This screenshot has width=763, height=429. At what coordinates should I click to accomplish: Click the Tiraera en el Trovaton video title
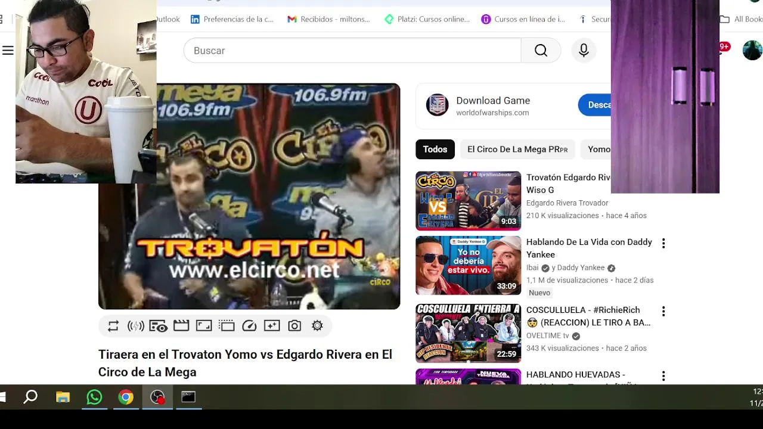245,363
